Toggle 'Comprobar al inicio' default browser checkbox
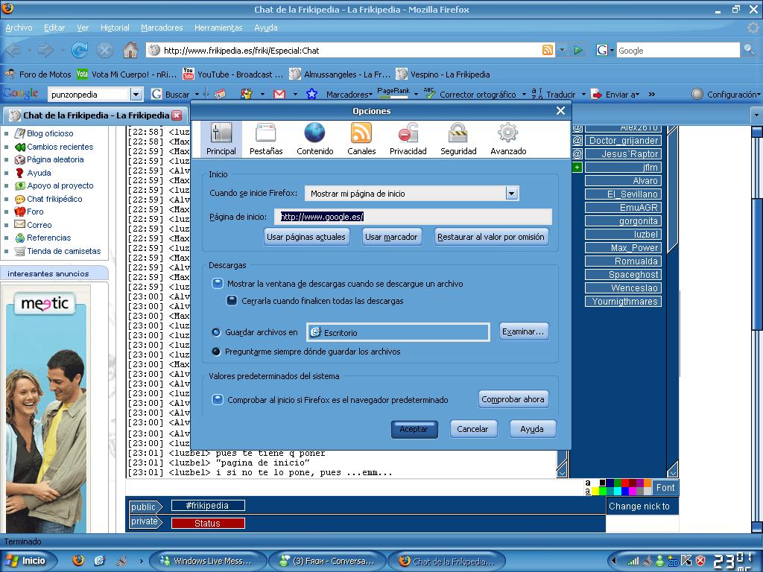Viewport: 763px width, 572px height. [x=218, y=400]
